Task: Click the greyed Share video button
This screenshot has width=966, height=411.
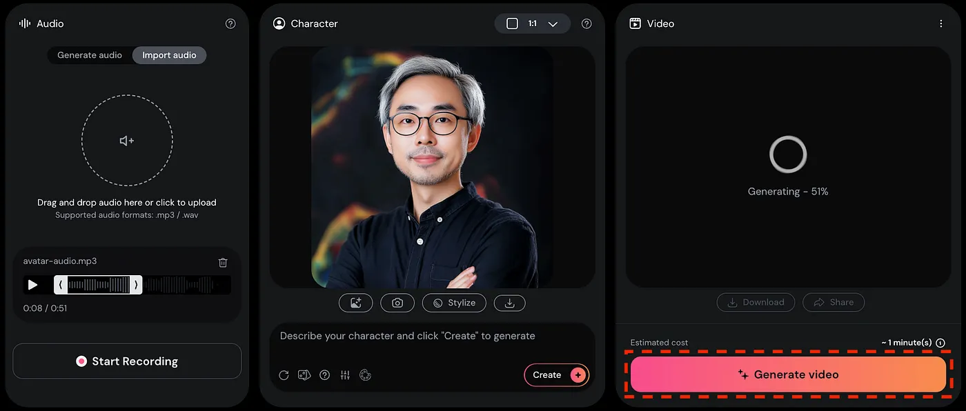Action: 834,302
